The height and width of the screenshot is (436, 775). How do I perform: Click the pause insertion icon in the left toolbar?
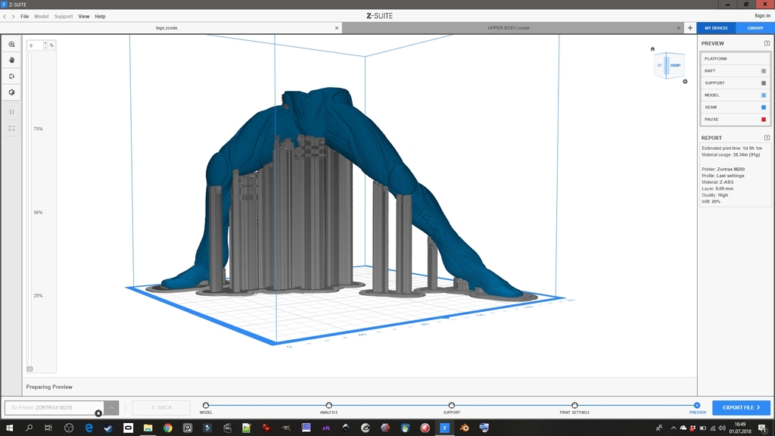11,112
